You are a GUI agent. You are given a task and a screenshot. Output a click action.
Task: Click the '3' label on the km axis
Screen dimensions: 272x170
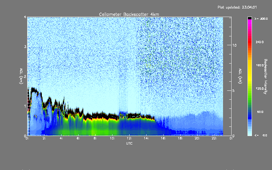pos(25,47)
